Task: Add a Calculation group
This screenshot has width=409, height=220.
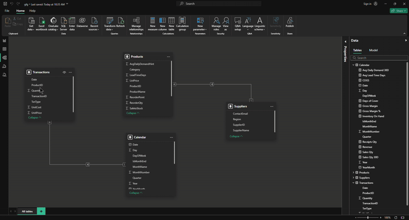Action: click(183, 24)
